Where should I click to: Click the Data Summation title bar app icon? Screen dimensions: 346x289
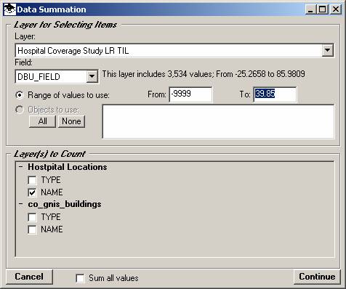(x=10, y=9)
